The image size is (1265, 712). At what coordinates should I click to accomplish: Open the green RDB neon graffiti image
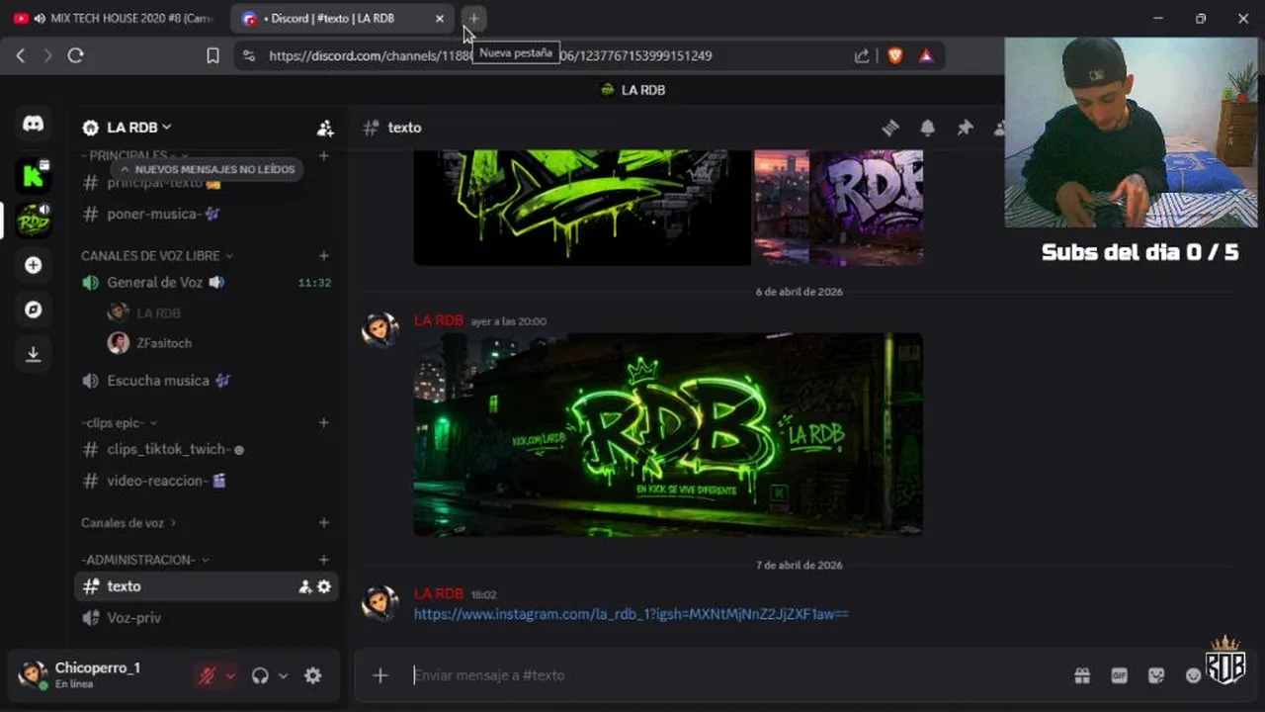[668, 434]
